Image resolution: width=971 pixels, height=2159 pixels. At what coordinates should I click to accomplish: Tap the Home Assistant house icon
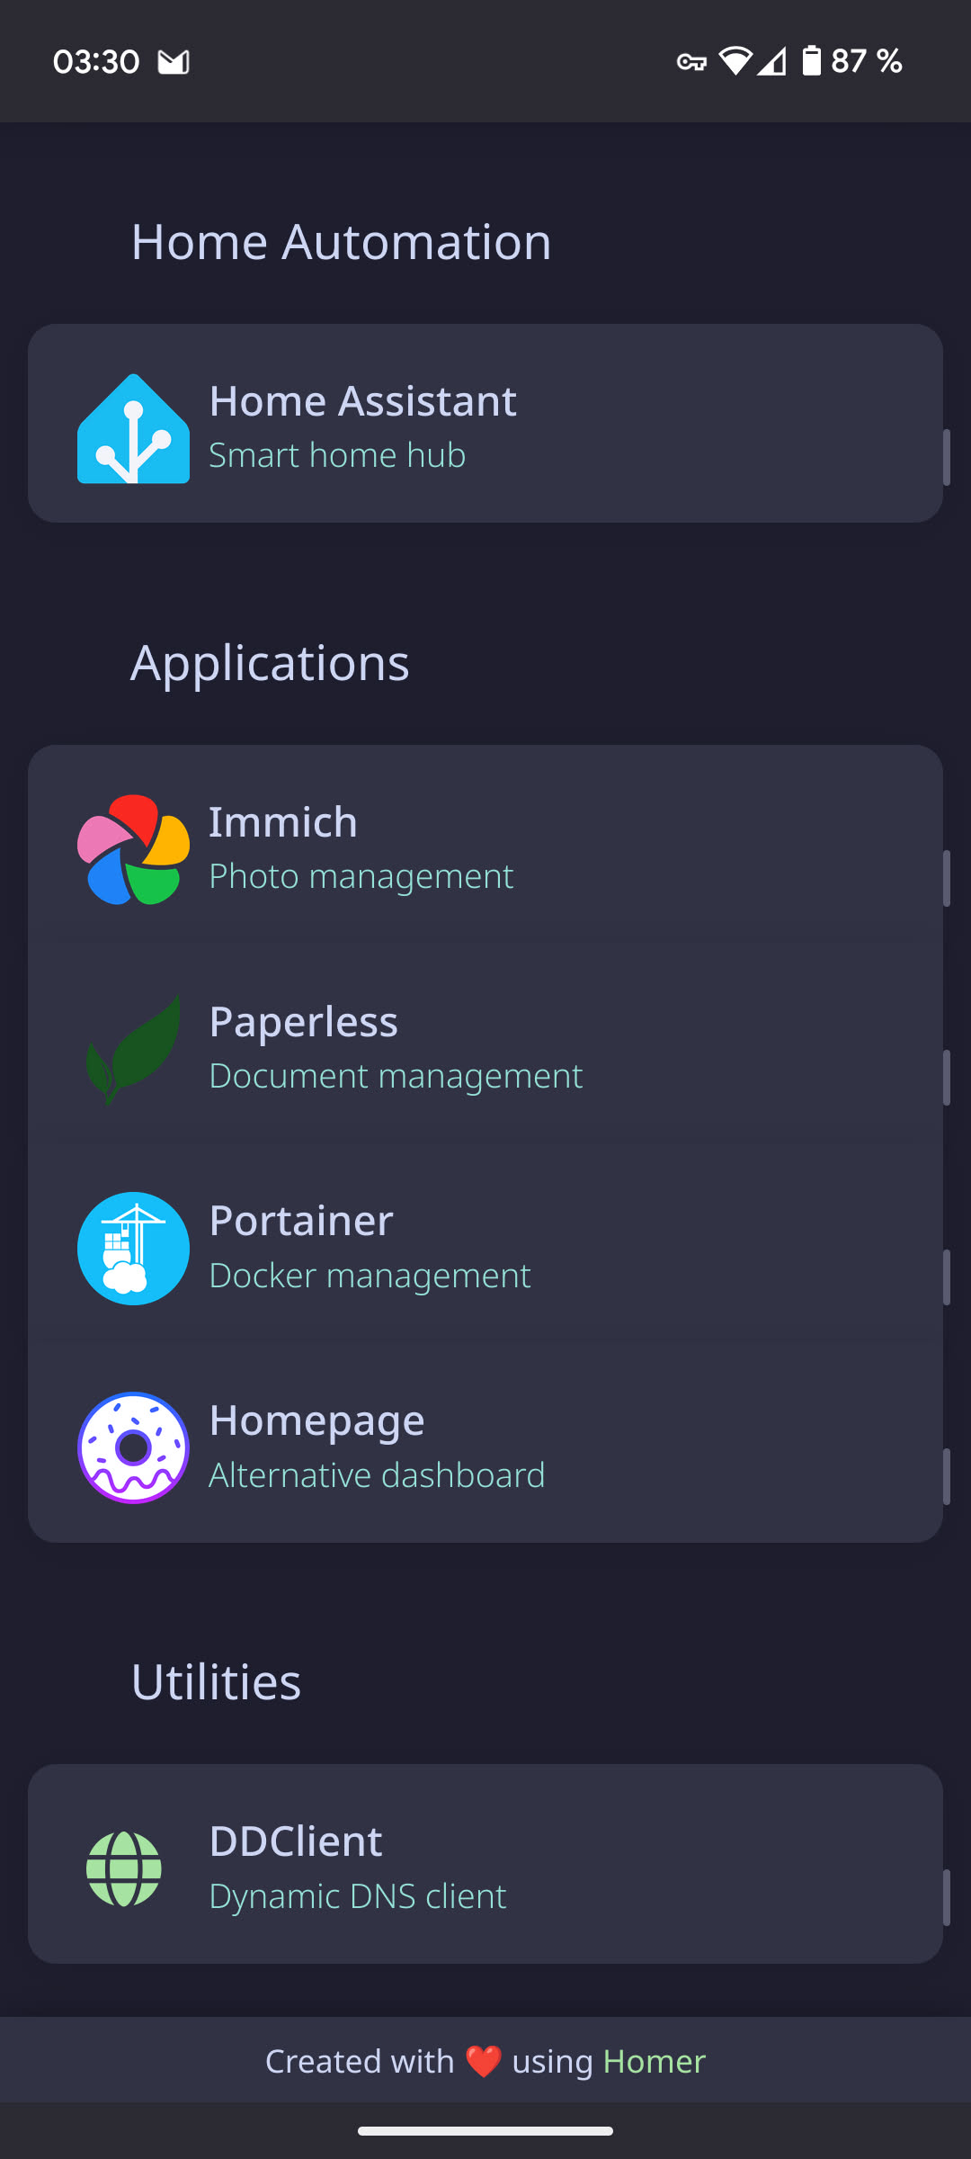133,428
